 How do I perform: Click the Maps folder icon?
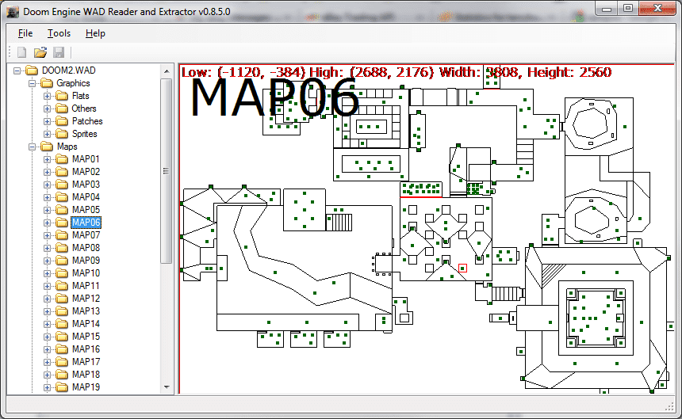pos(47,147)
